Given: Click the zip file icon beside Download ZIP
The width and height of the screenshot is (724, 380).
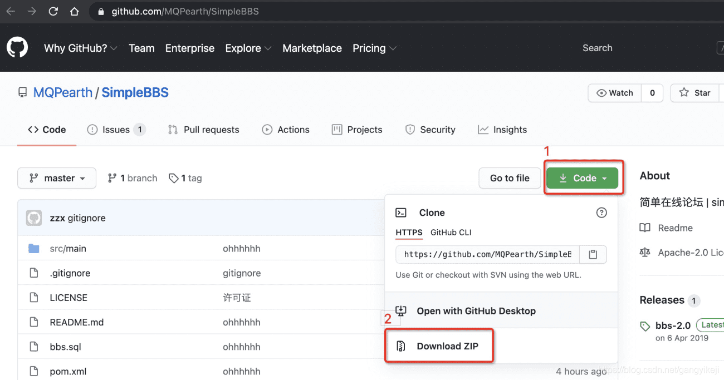Looking at the screenshot, I should pos(400,346).
